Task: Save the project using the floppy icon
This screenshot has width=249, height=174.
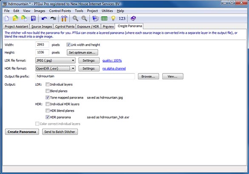Action: point(33,19)
